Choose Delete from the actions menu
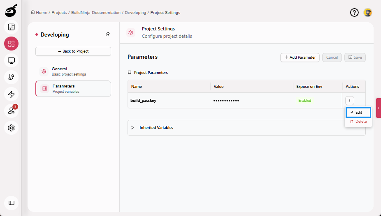This screenshot has width=381, height=216. (358, 122)
